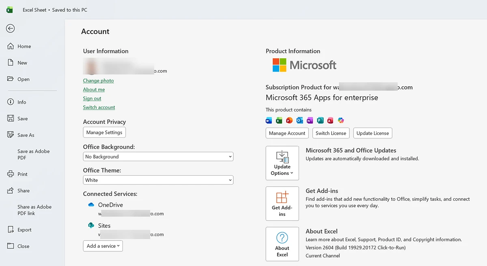
Task: Click the SharePoint Sites icon
Action: click(91, 226)
